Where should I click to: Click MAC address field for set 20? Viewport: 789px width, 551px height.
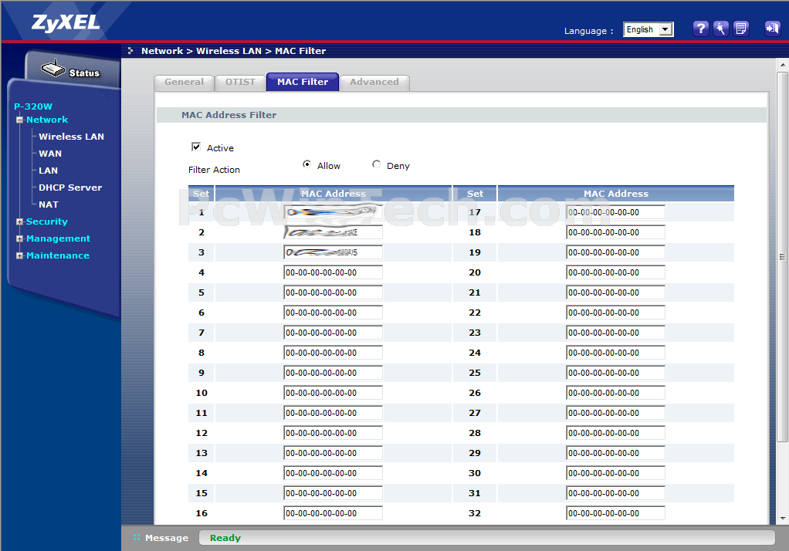pos(615,272)
